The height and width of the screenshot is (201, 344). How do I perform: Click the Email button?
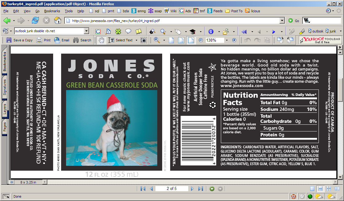pos(62,40)
